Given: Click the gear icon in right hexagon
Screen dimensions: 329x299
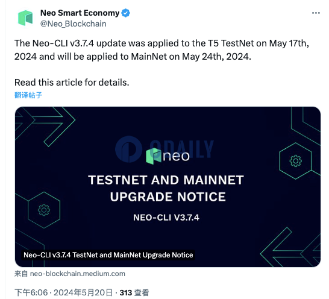Looking at the screenshot, I should tap(295, 161).
